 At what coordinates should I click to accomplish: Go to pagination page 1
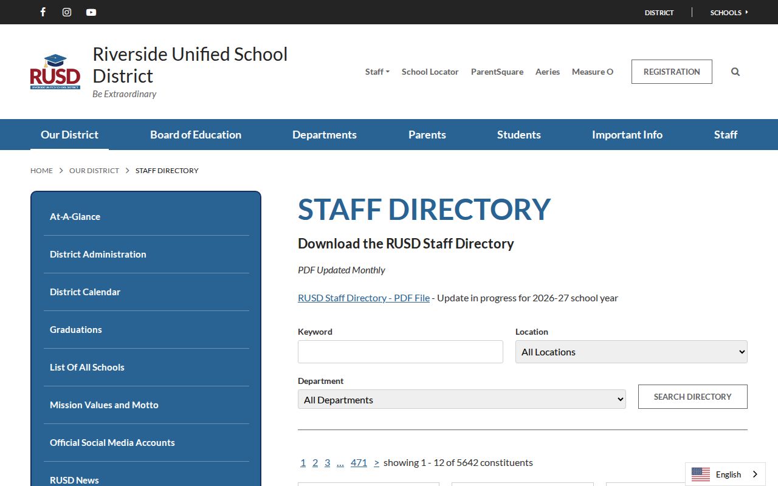tap(303, 462)
